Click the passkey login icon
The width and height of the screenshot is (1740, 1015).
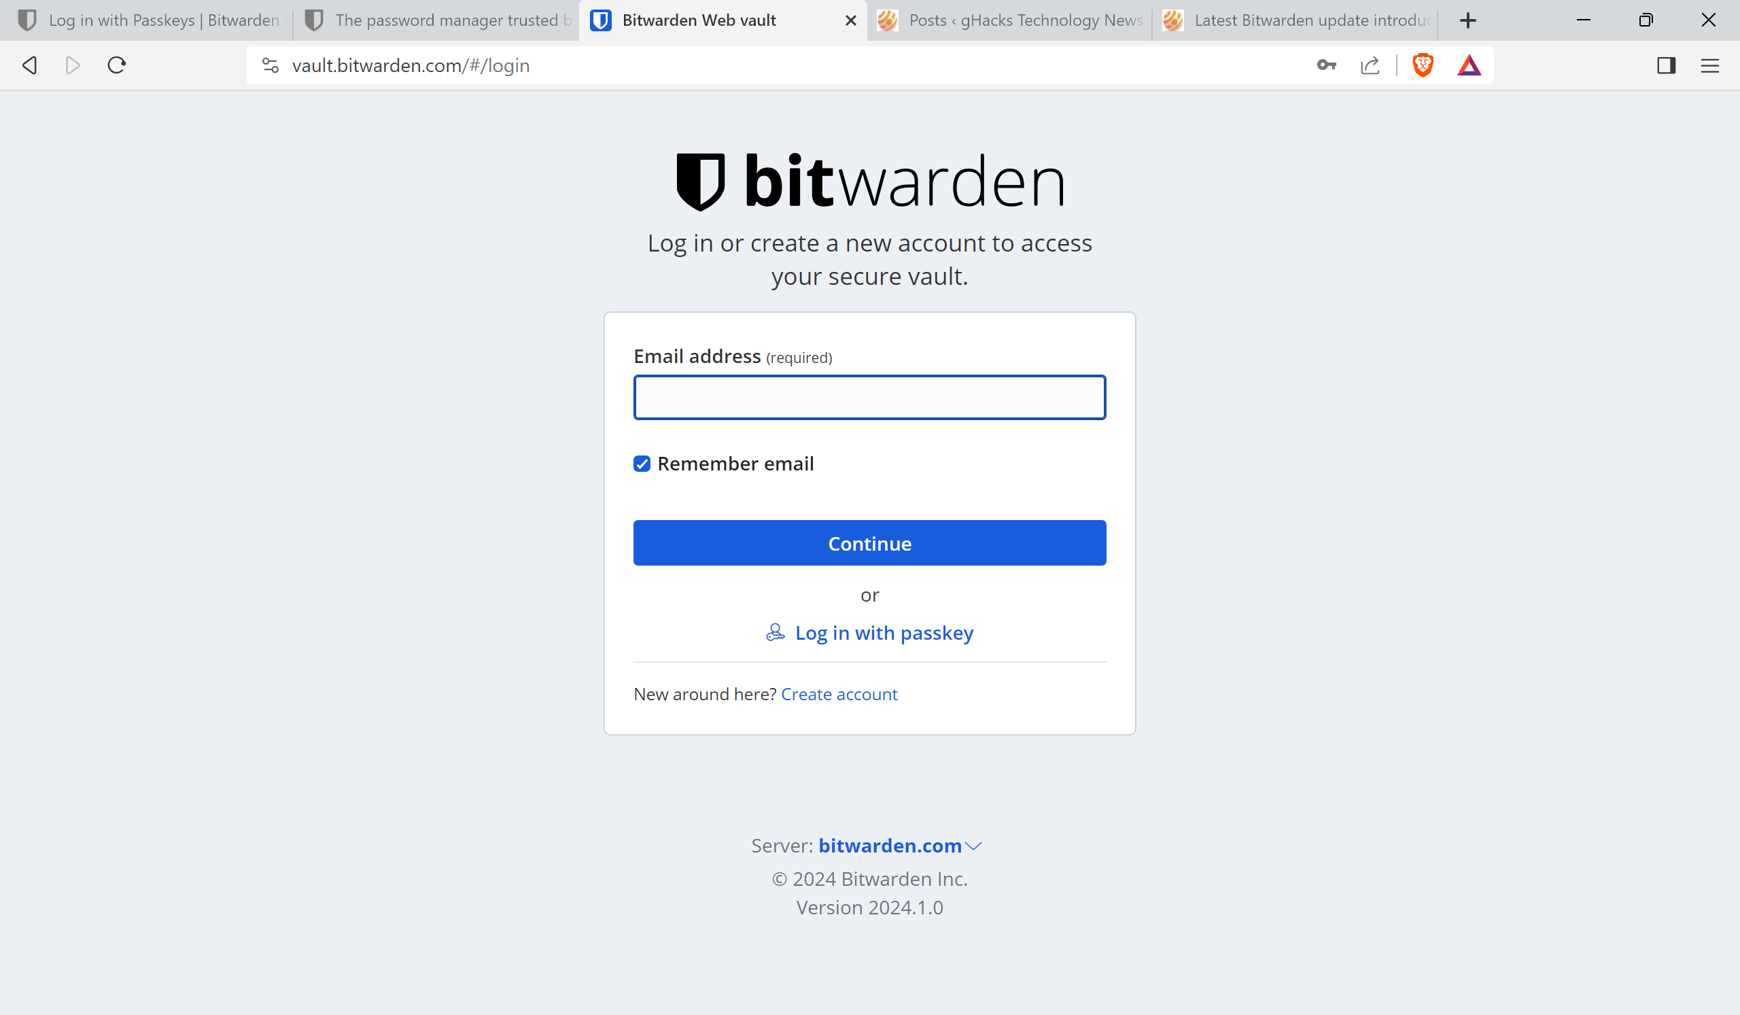(x=774, y=632)
